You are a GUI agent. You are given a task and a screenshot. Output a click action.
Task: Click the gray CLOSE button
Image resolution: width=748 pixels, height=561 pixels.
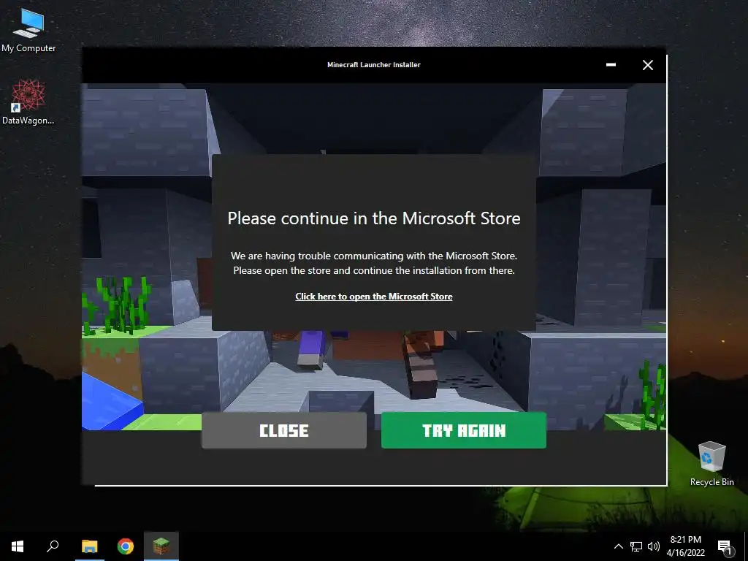pyautogui.click(x=284, y=430)
